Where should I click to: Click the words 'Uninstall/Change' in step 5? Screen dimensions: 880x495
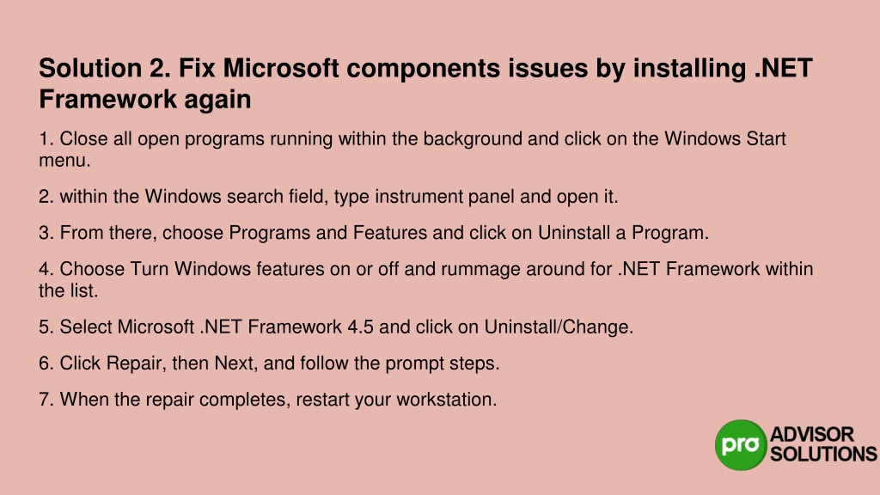tap(559, 327)
